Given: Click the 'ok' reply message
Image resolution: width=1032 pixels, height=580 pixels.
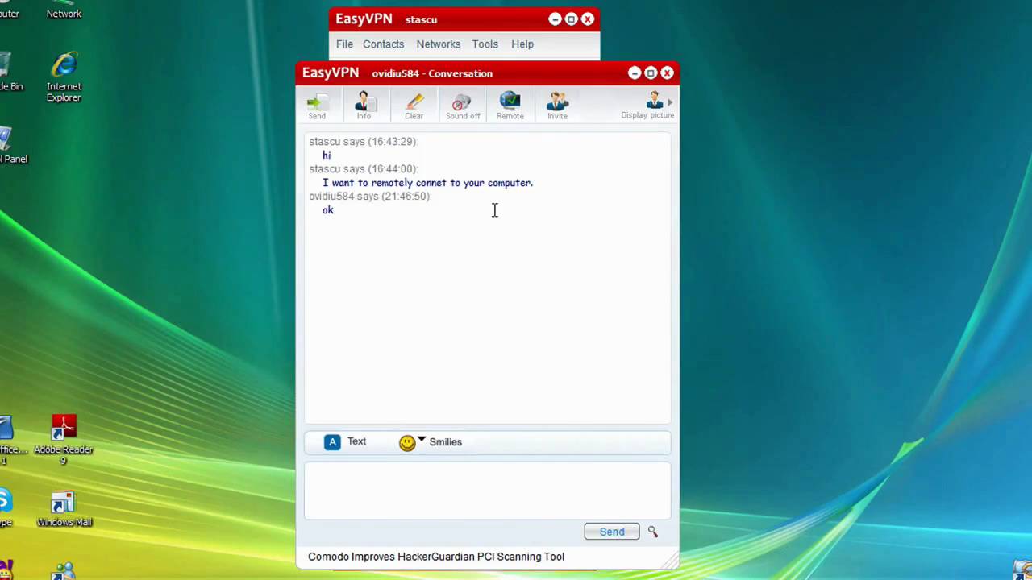Looking at the screenshot, I should (327, 210).
